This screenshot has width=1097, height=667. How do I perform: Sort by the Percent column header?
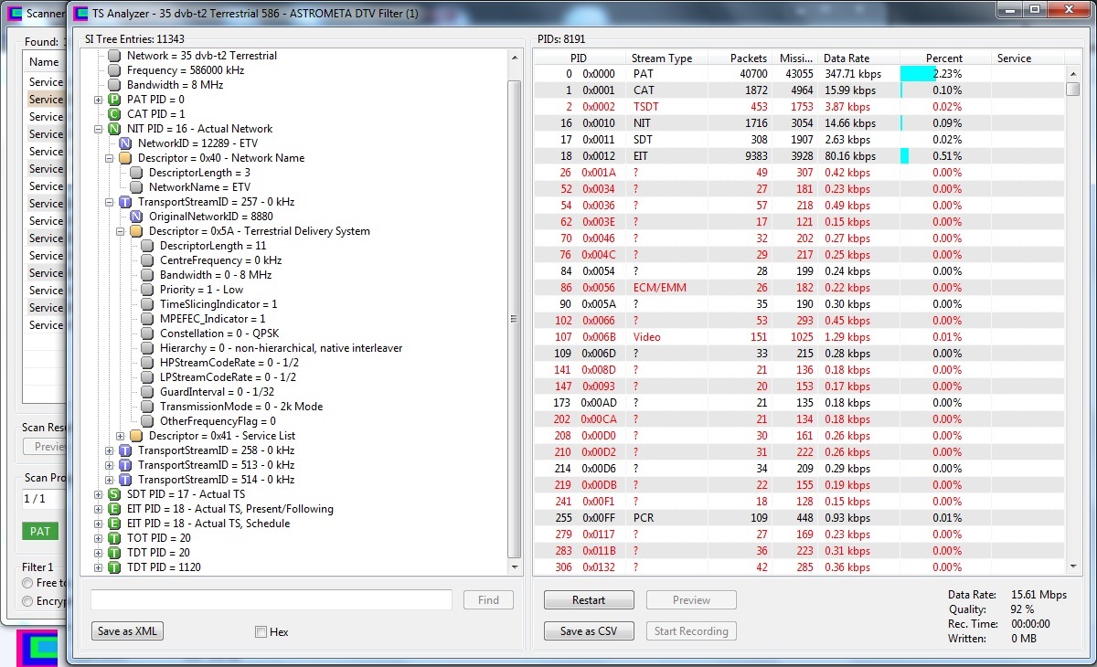(x=945, y=58)
